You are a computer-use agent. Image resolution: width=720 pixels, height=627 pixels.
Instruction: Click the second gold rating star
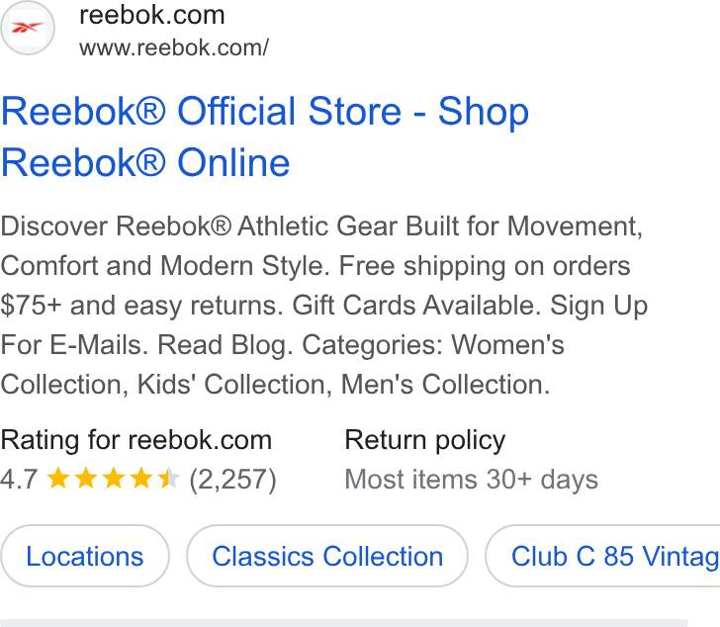click(86, 478)
